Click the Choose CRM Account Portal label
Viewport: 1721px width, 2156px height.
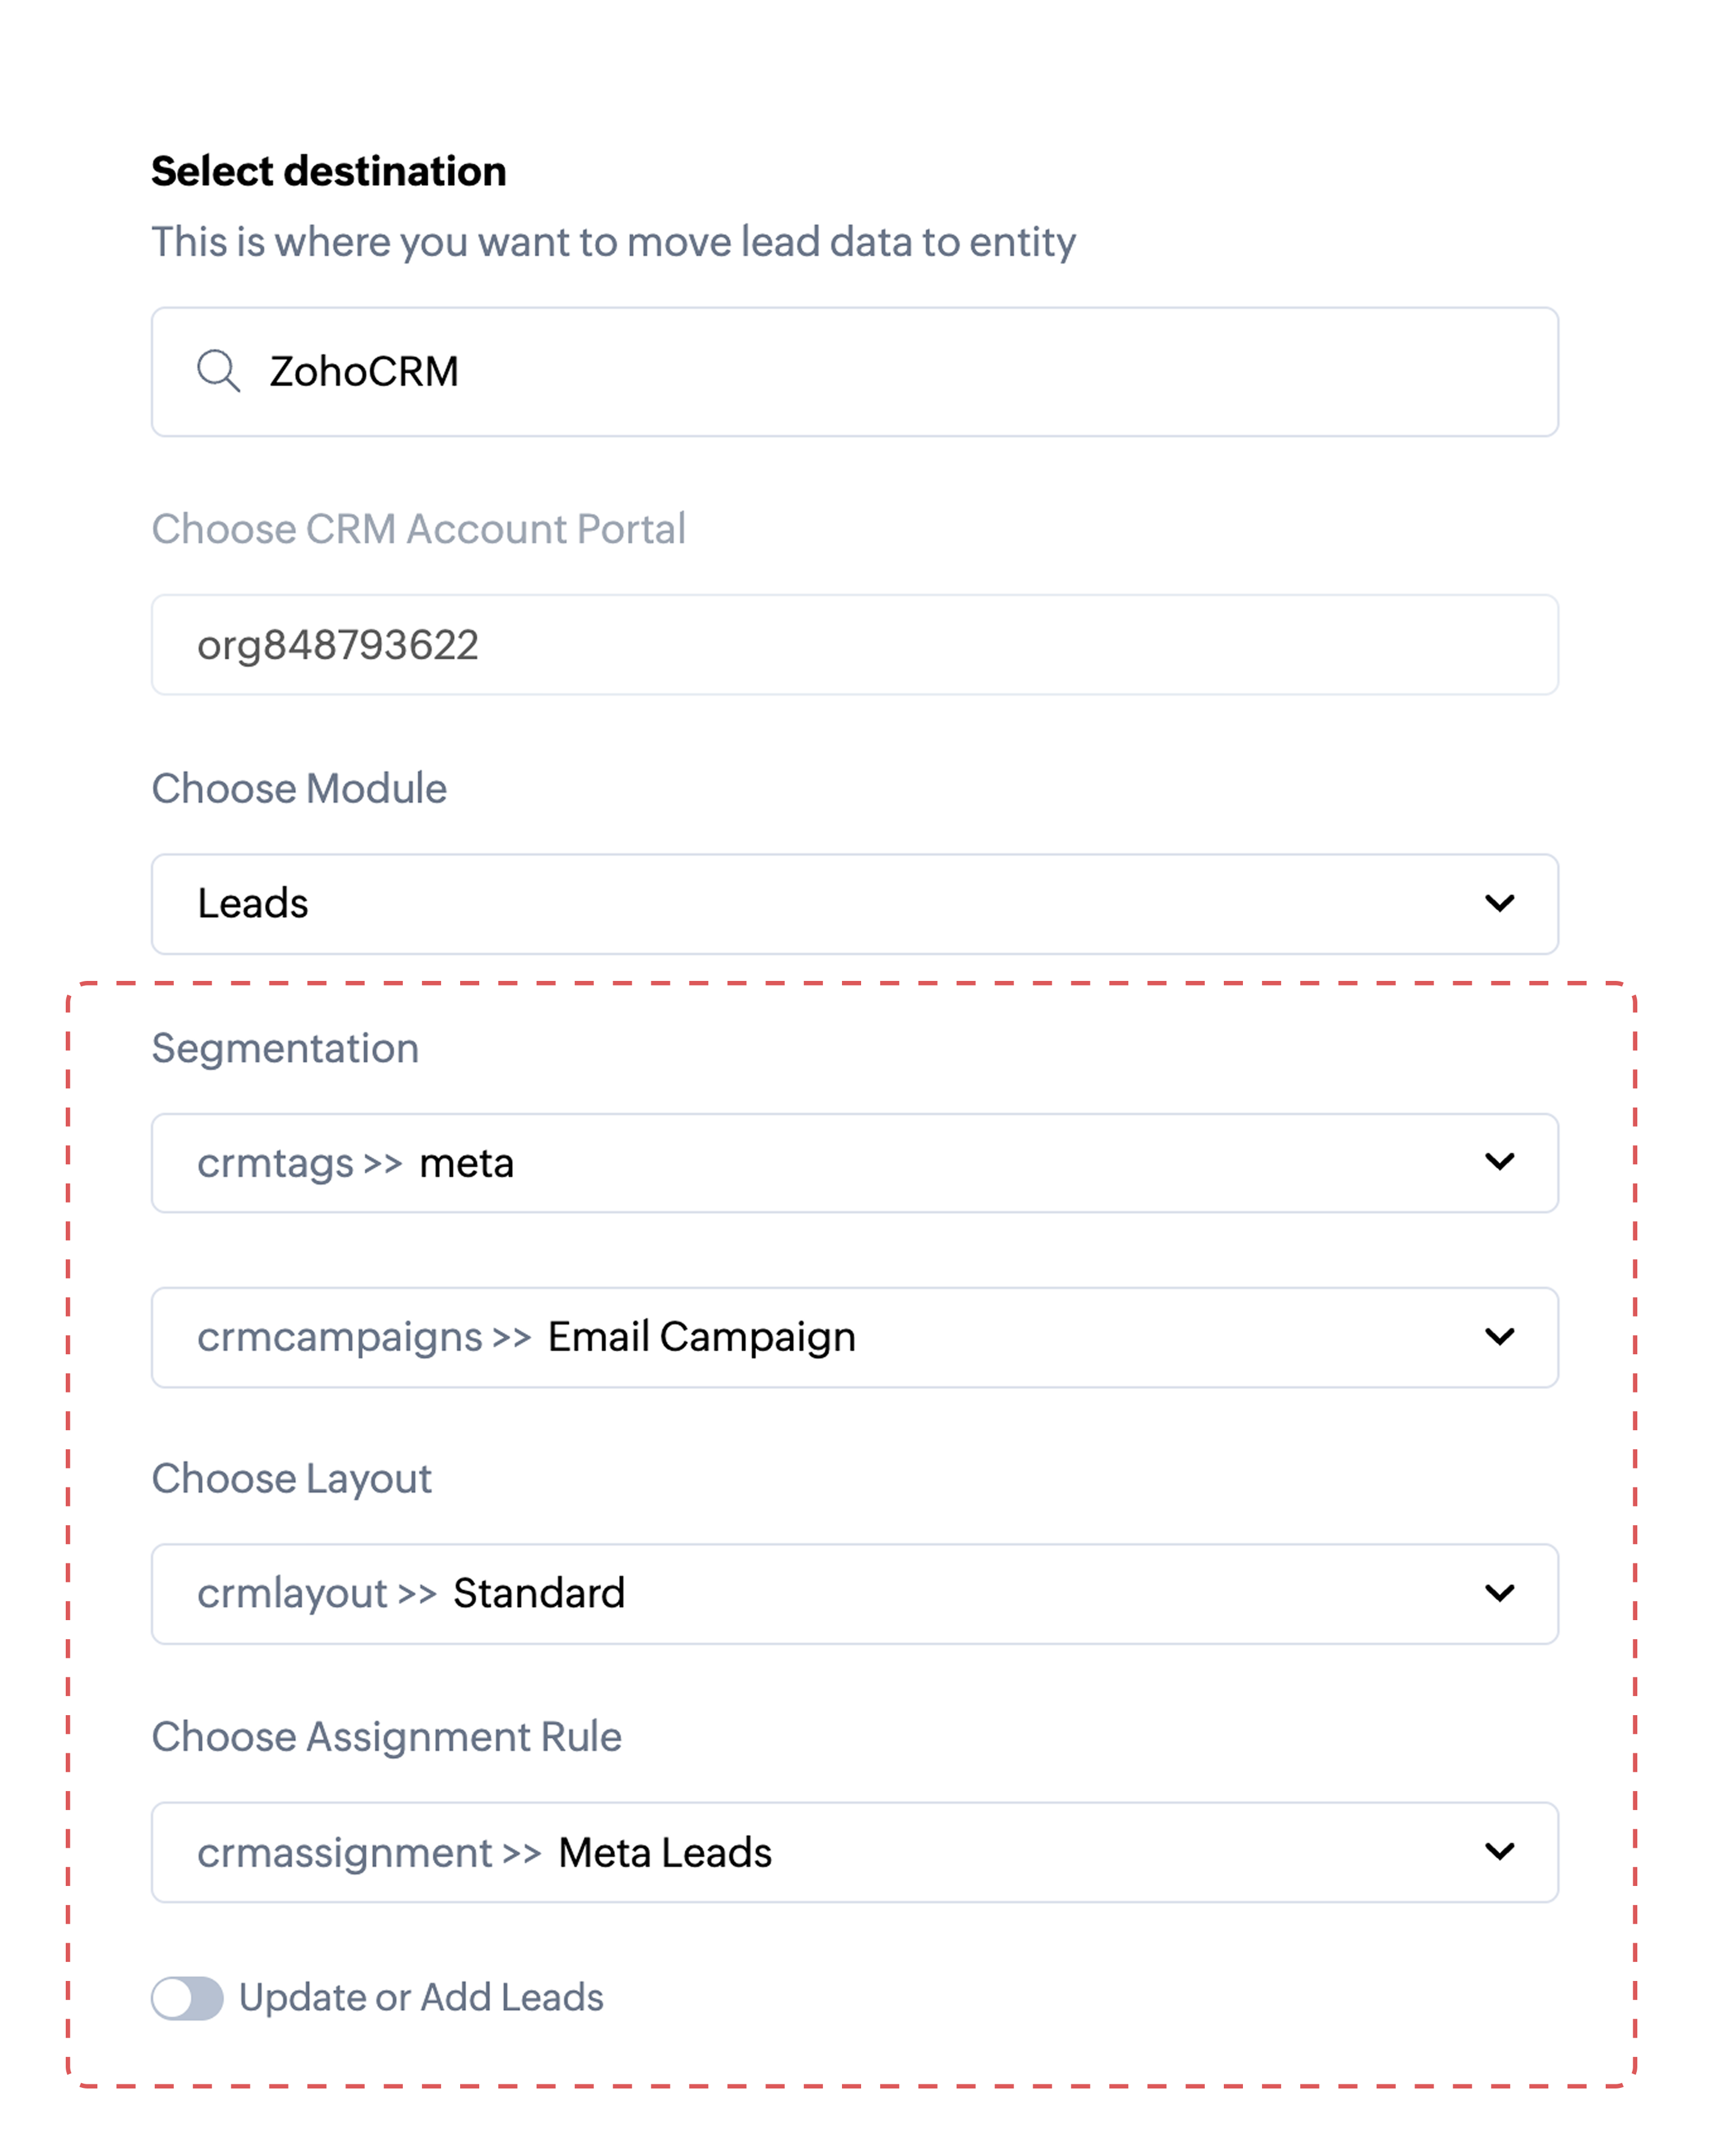418,529
